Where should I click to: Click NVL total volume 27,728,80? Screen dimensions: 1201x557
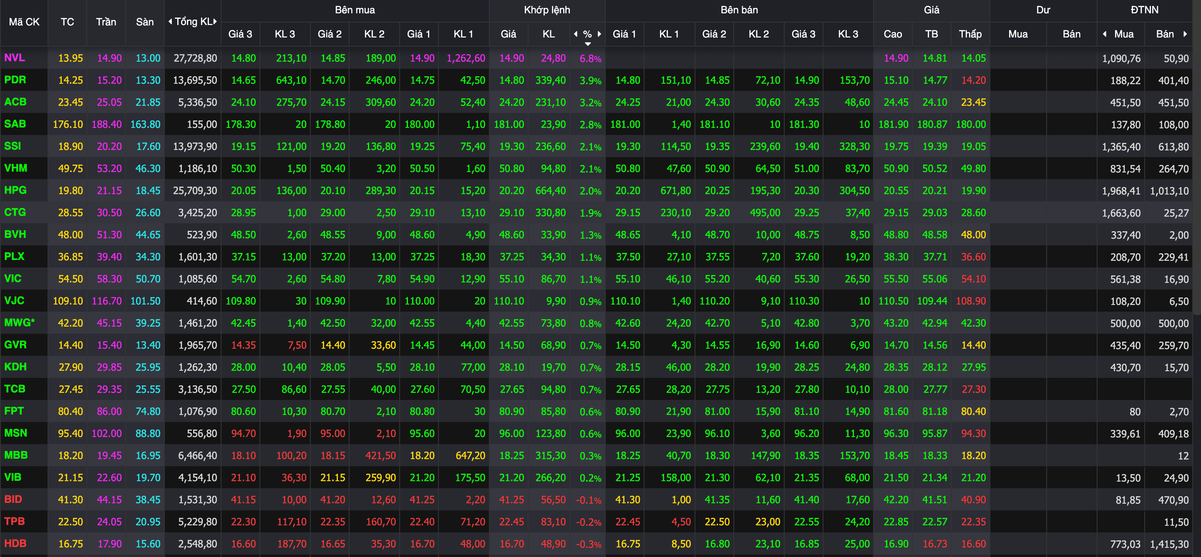[x=195, y=58]
